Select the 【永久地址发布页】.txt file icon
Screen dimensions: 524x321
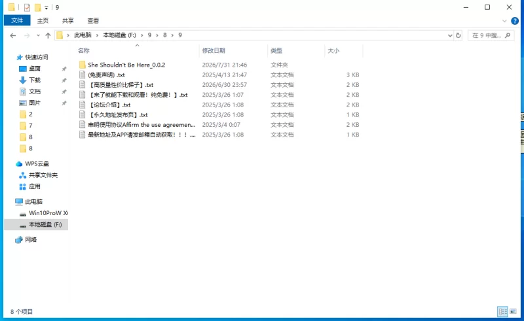tap(83, 115)
